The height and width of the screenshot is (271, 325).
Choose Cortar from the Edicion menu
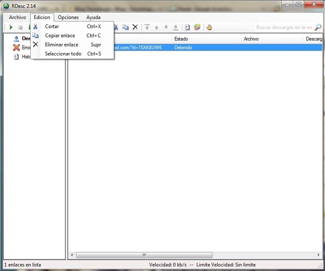[52, 26]
